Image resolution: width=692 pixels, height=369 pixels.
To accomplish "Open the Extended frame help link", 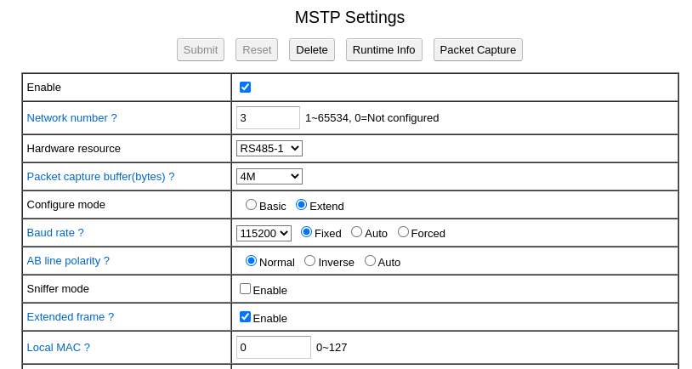I will (71, 317).
